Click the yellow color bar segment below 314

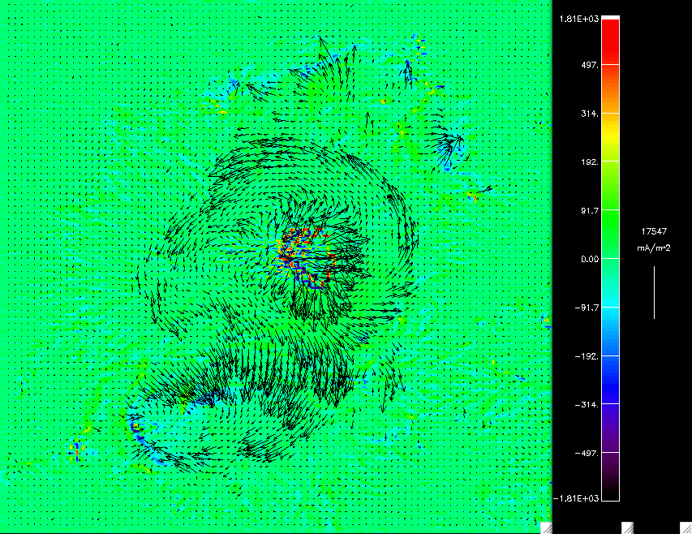[x=610, y=137]
